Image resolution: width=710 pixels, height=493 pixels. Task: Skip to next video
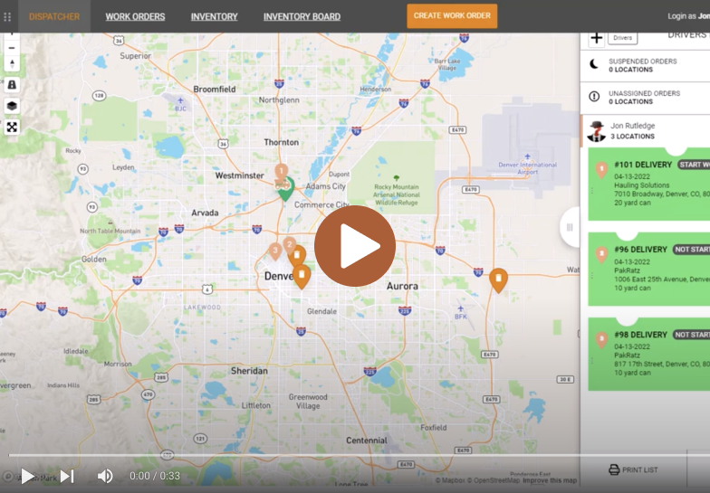point(67,476)
